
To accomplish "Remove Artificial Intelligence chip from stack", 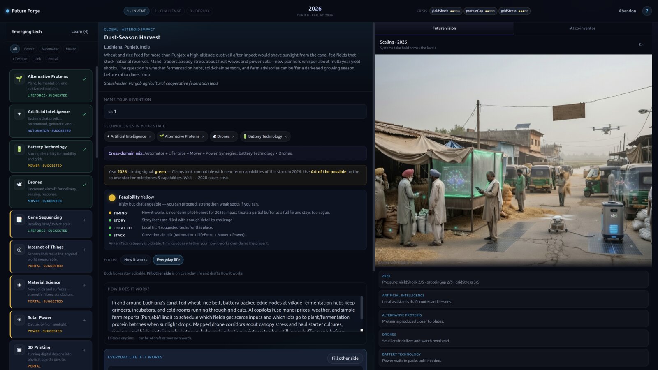I will tap(150, 136).
